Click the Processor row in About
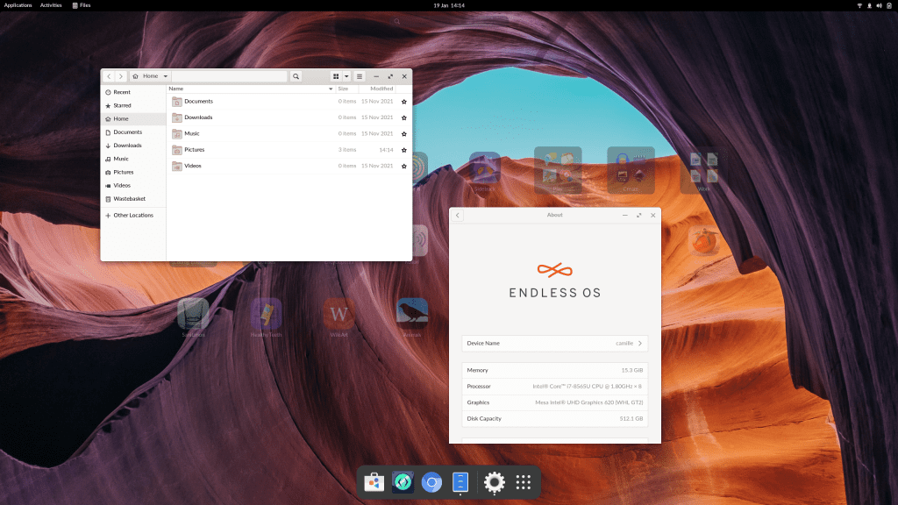898x505 pixels. [x=554, y=387]
